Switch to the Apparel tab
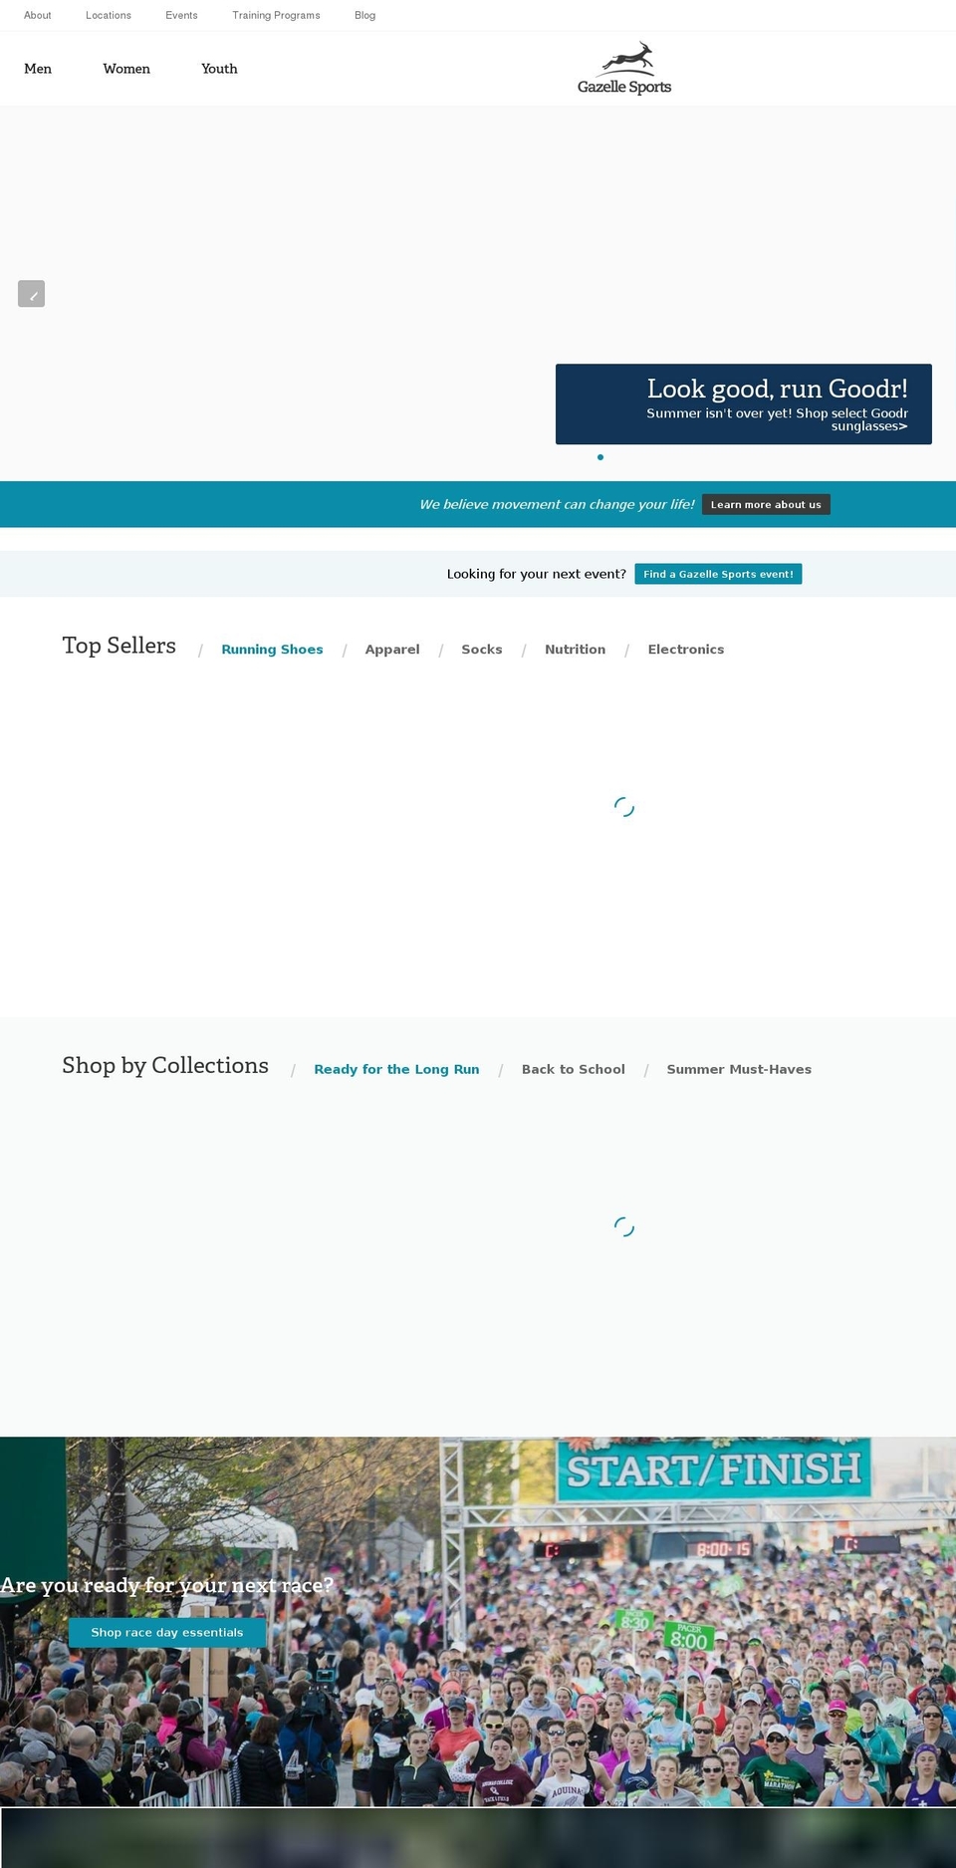Screen dimensions: 956x1868 [x=392, y=650]
